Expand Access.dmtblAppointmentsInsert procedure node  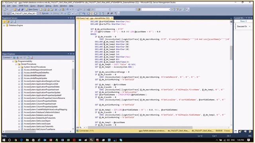click(x=19, y=70)
